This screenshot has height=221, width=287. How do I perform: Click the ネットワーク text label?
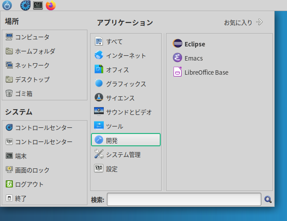(x=32, y=65)
